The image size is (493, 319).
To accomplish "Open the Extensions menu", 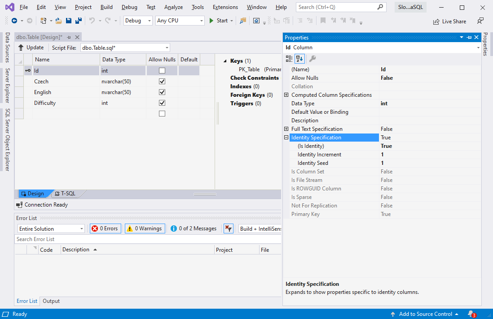I will (225, 7).
